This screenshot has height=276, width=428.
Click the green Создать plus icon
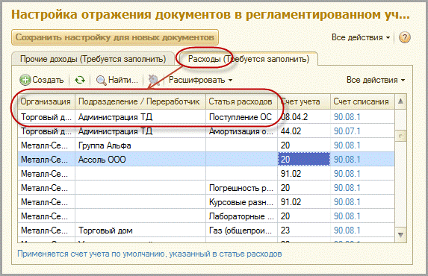click(x=25, y=80)
